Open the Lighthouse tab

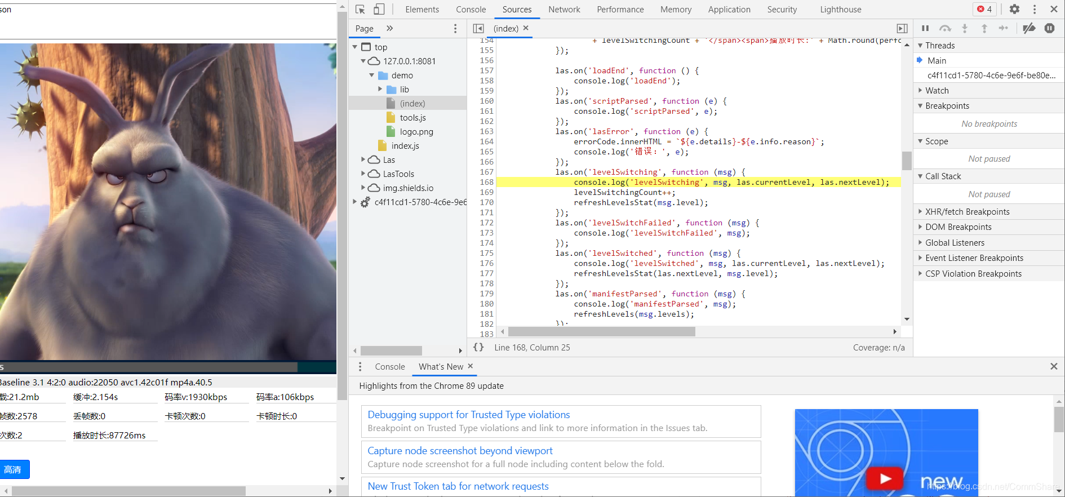[x=841, y=10]
